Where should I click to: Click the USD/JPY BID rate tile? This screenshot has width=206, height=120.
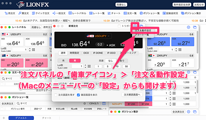pyautogui.click(x=12, y=42)
